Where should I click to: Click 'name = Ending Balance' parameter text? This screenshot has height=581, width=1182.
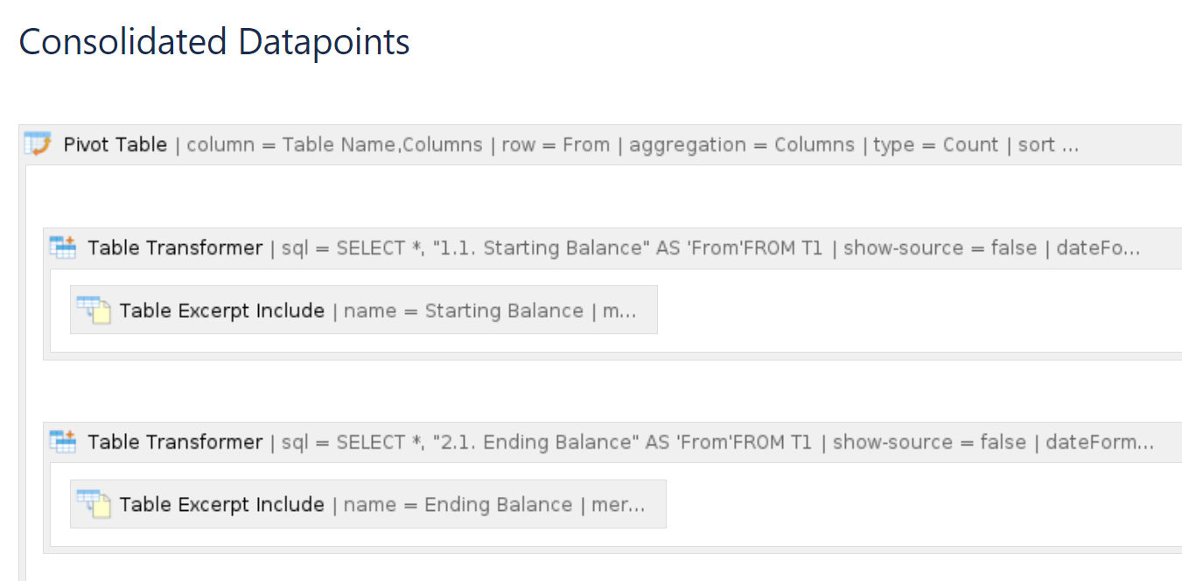458,505
